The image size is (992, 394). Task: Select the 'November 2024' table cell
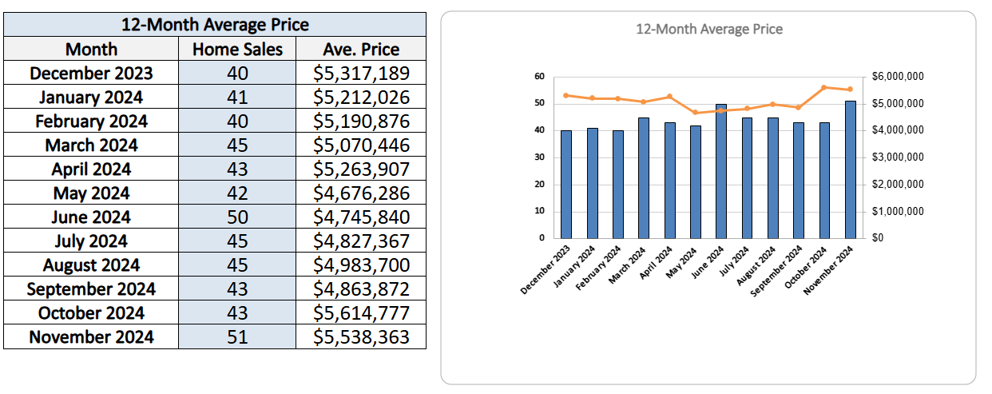pyautogui.click(x=91, y=336)
